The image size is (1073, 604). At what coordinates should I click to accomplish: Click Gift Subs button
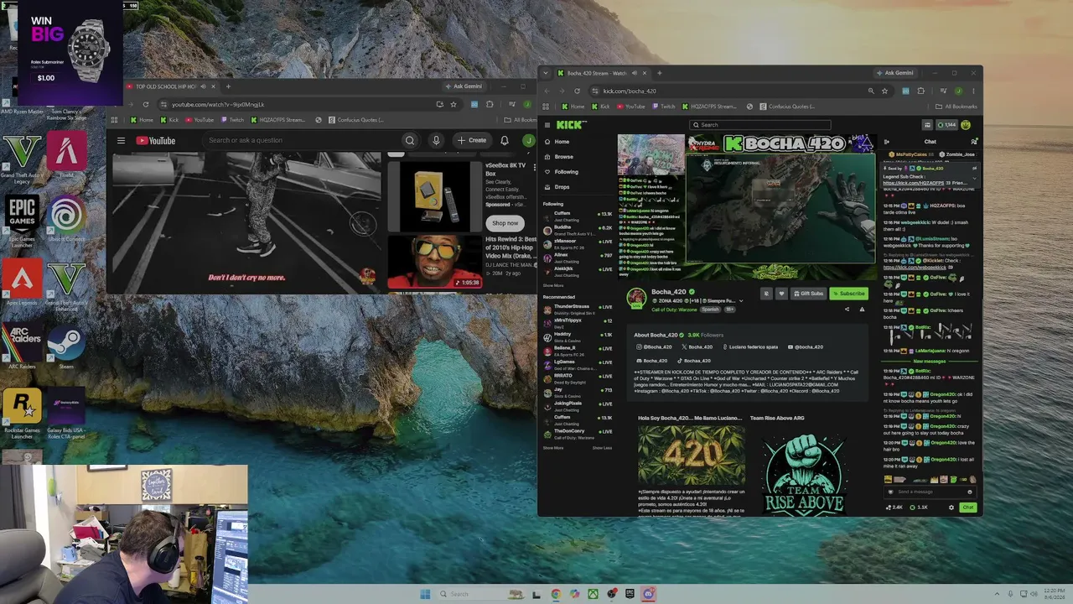pyautogui.click(x=809, y=294)
